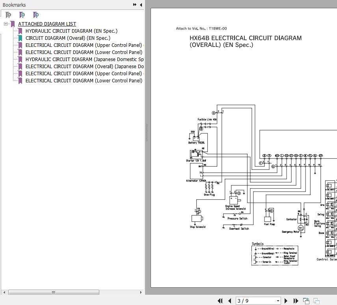Select CIRCUIT DIAGRAM (Overall) (EN Spec.) bookmark

[68, 38]
